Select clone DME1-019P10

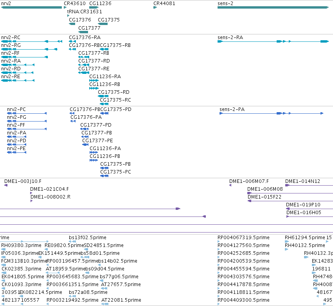point(303,205)
